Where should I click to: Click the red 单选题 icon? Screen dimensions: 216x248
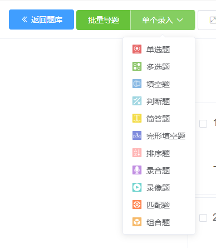[x=137, y=49]
